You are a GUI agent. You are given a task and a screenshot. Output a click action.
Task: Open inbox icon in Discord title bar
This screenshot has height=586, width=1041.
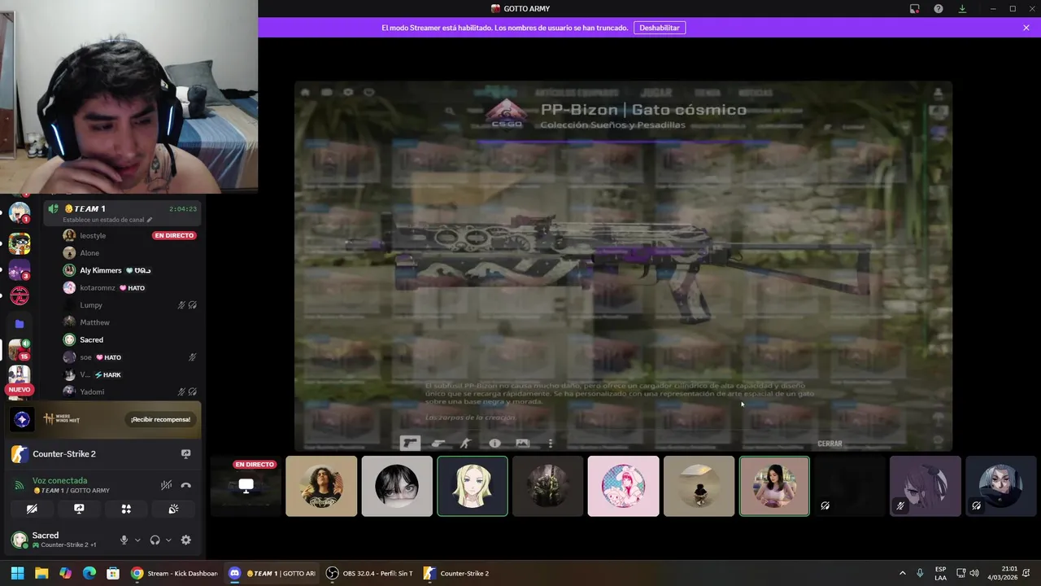pyautogui.click(x=915, y=9)
